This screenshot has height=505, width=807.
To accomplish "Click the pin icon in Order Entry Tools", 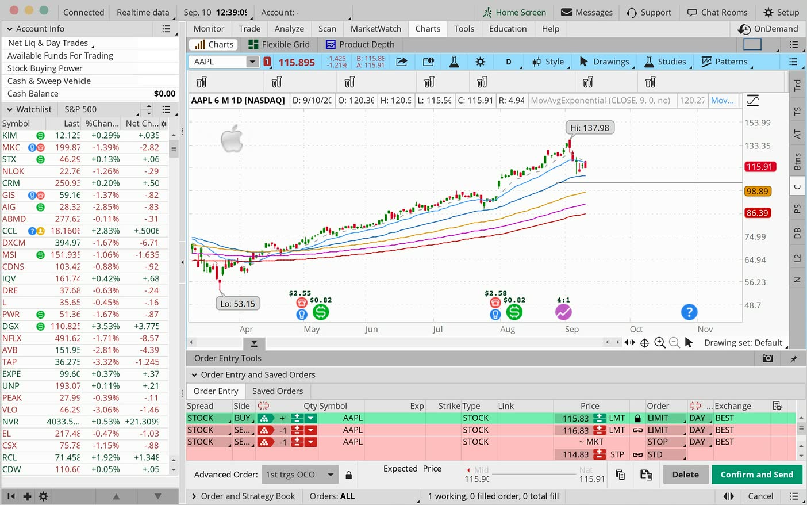I will click(x=794, y=358).
